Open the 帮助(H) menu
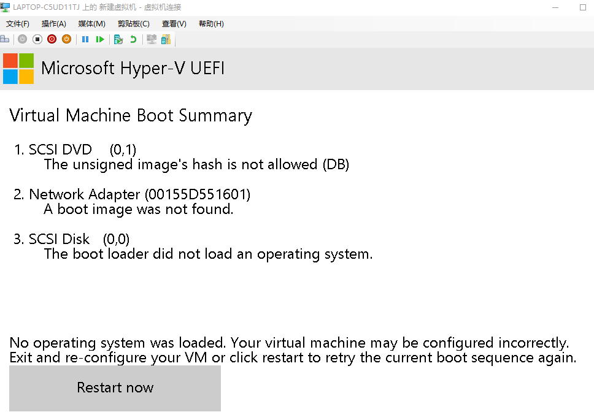The height and width of the screenshot is (412, 594). [211, 24]
